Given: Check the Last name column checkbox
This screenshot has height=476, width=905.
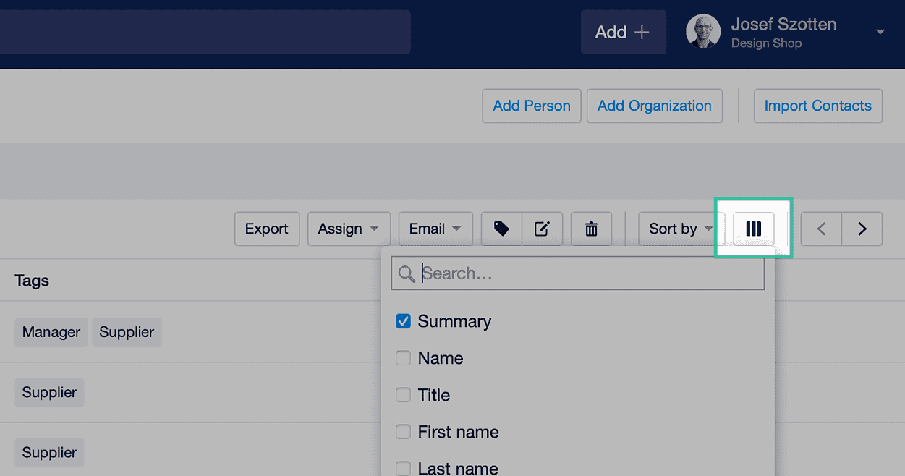Looking at the screenshot, I should pos(403,468).
